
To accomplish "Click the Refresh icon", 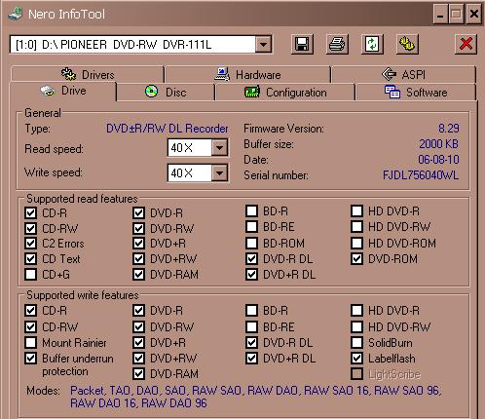I will pyautogui.click(x=372, y=44).
